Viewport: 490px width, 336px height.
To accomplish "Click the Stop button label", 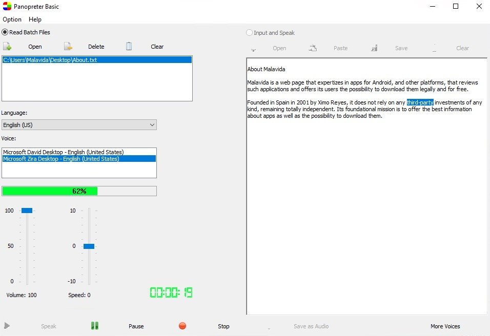I will click(223, 326).
